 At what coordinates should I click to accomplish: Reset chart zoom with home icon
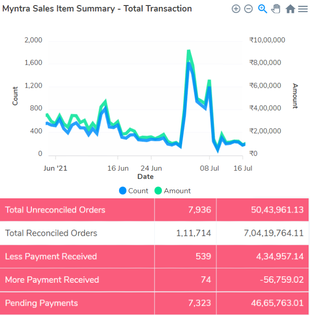click(290, 9)
